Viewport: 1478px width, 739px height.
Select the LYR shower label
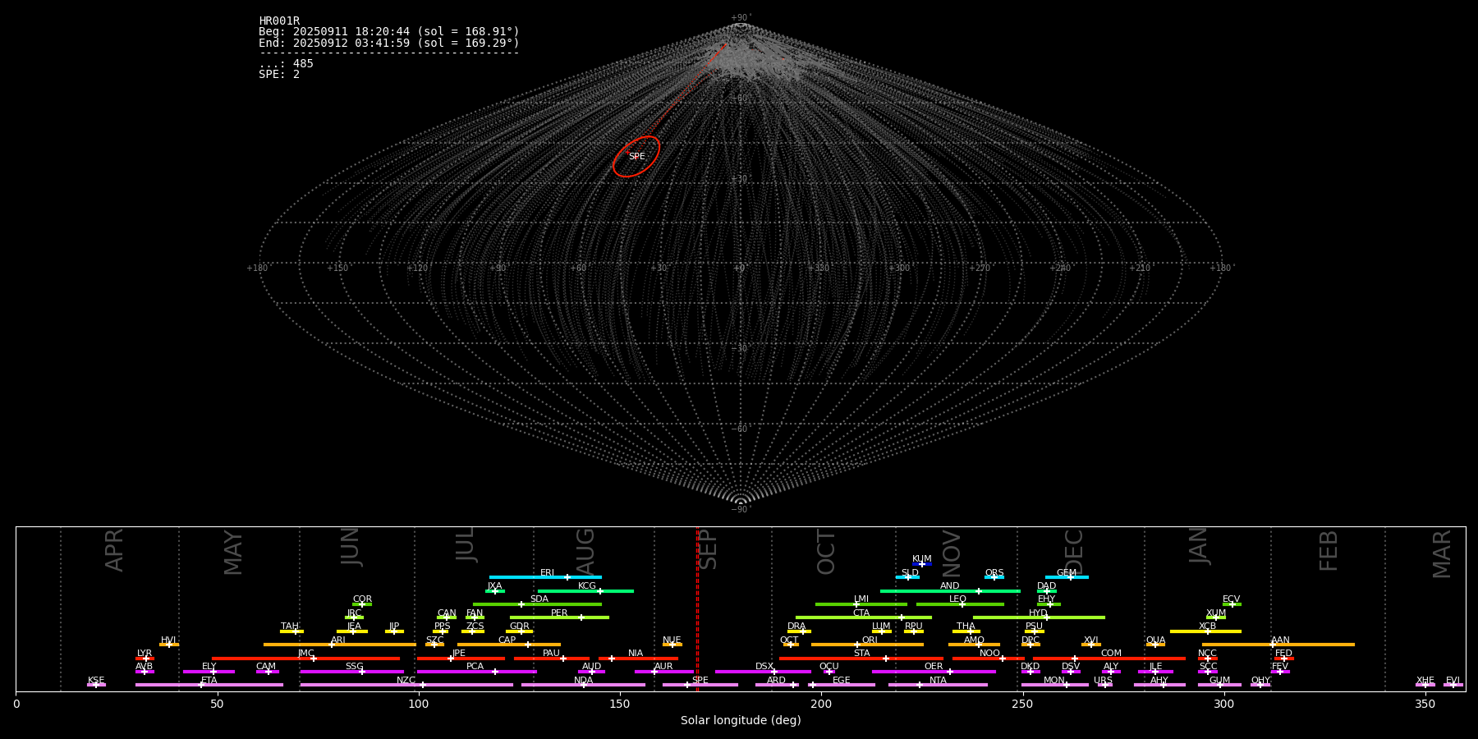tap(145, 654)
